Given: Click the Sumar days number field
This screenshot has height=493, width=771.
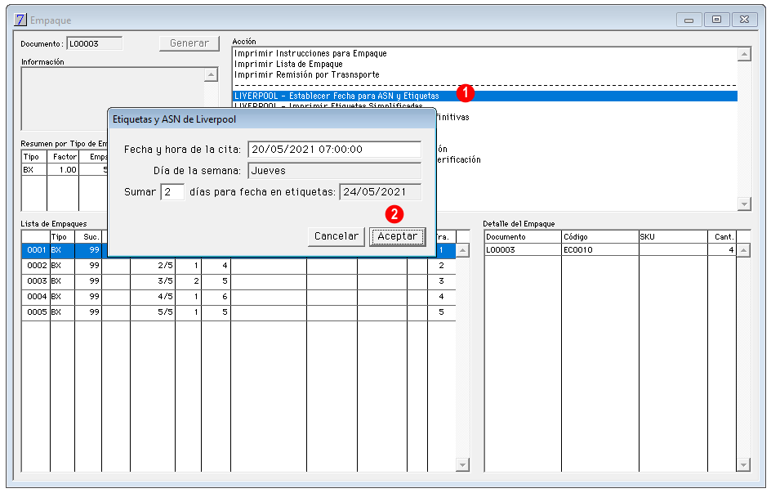Looking at the screenshot, I should point(172,192).
